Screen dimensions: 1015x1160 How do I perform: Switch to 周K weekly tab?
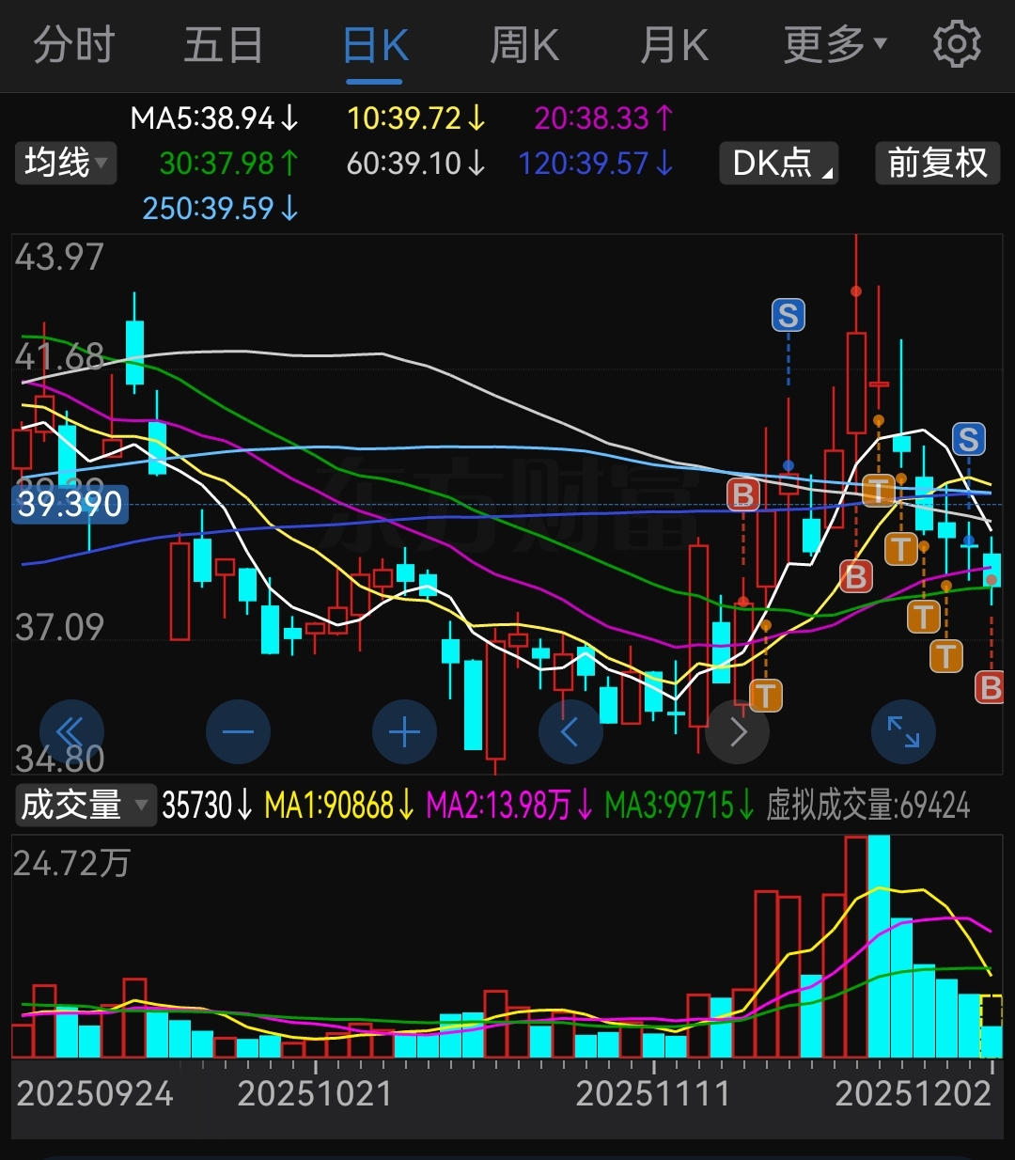pyautogui.click(x=524, y=45)
